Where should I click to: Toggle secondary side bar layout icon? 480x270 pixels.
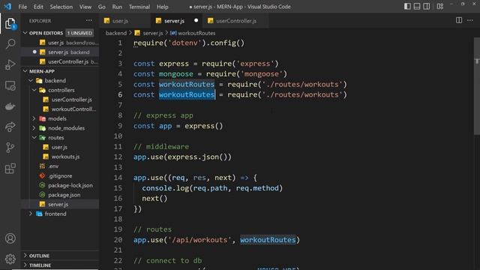[426, 7]
